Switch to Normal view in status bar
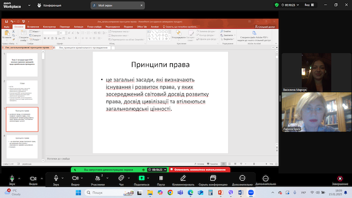The image size is (352, 198). click(x=223, y=164)
